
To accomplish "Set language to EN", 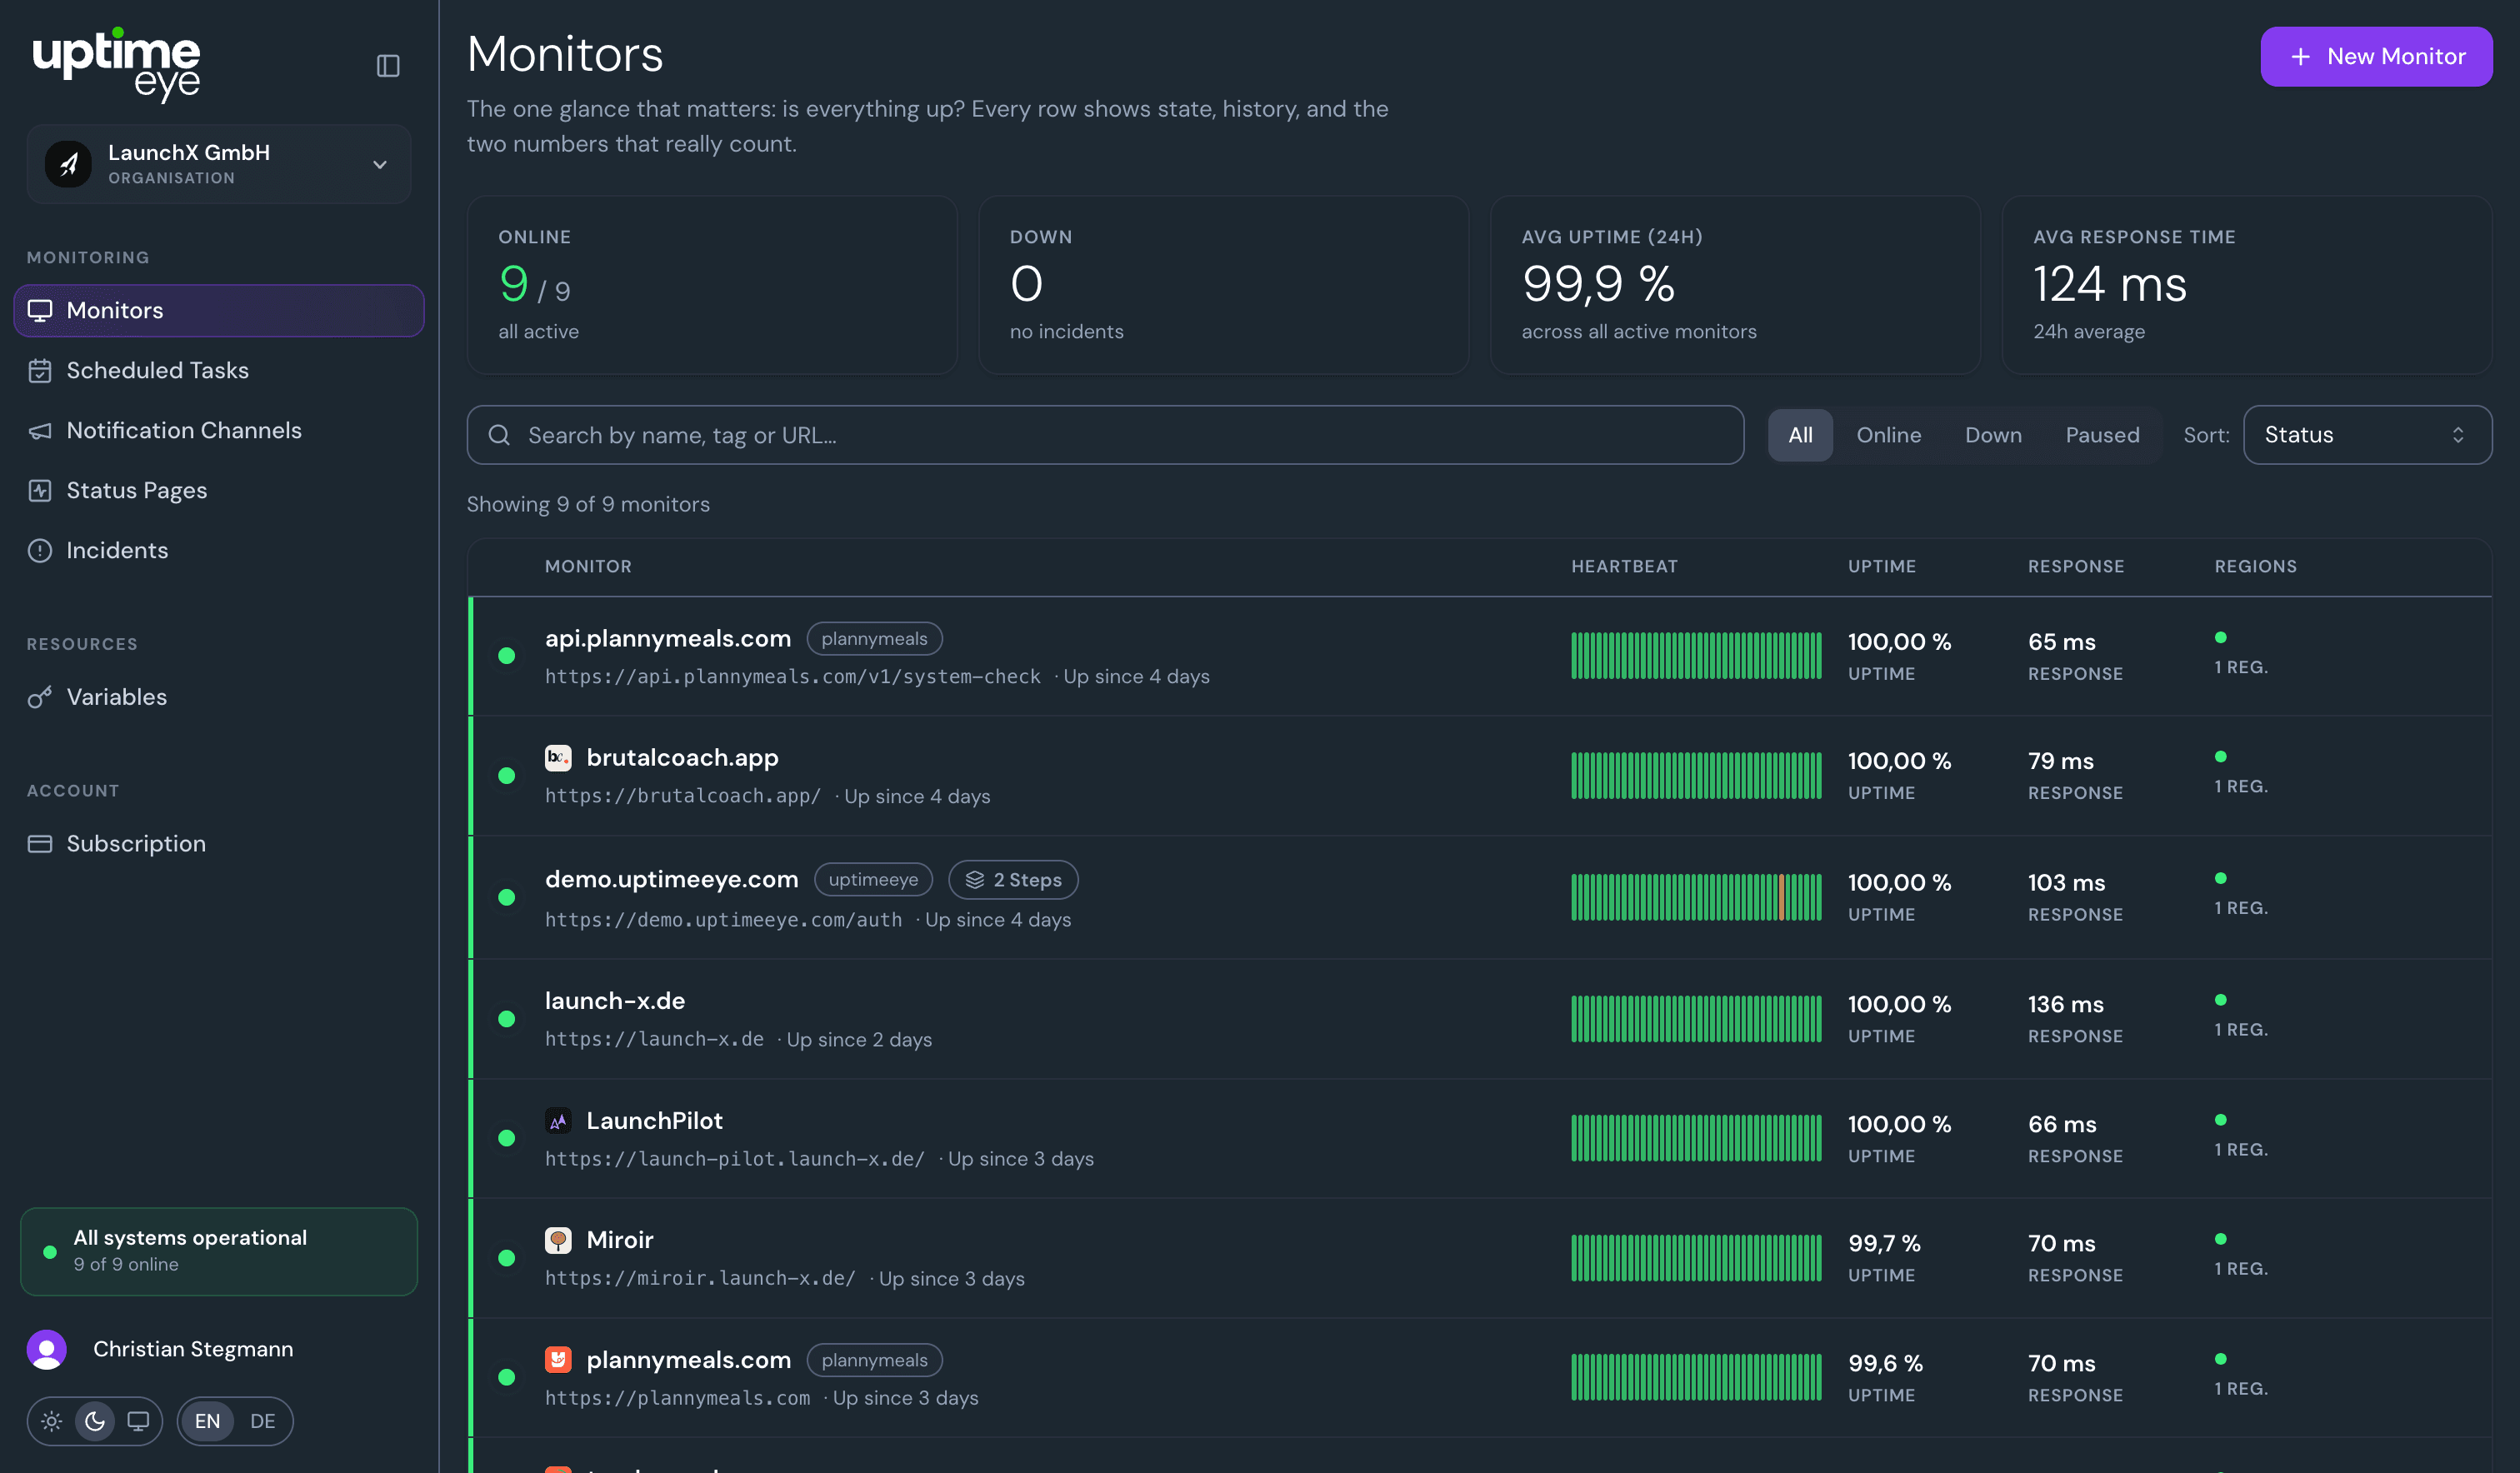I will (x=207, y=1421).
